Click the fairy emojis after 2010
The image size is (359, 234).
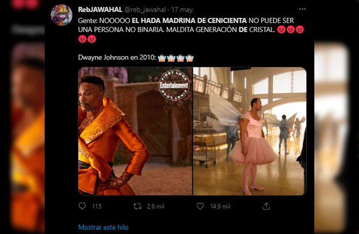(x=176, y=57)
